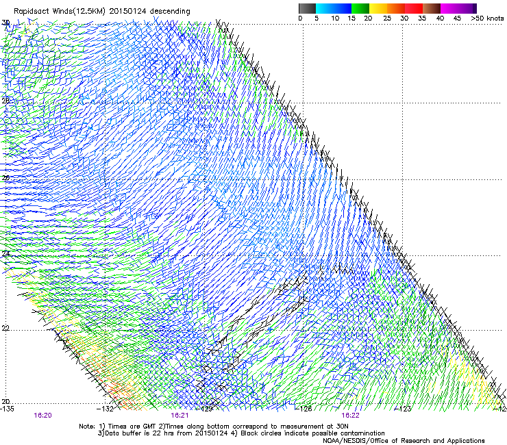Click the purple '16:22' time label
Image resolution: width=507 pixels, height=445 pixels.
coord(351,416)
